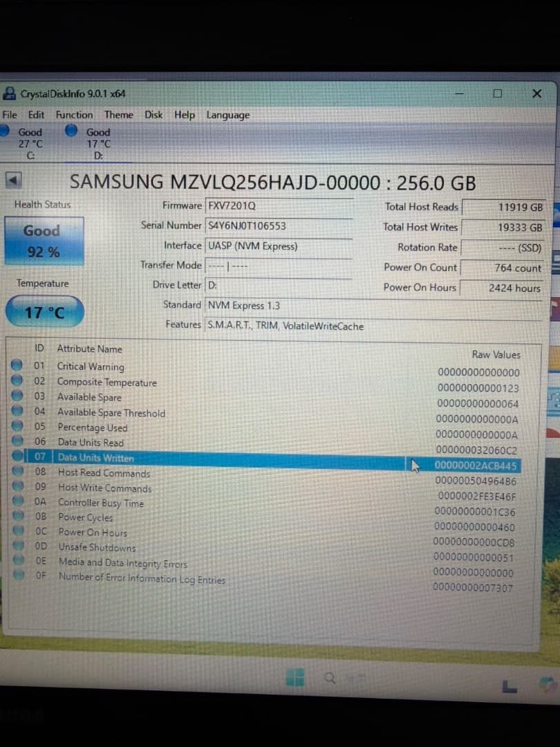Screen dimensions: 560x747
Task: Click the Search icon on the taskbar
Action: pos(330,677)
